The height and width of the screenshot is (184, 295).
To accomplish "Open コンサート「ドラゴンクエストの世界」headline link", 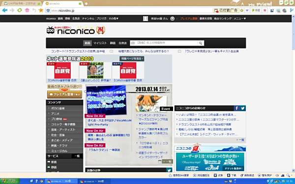I will 78,51.
